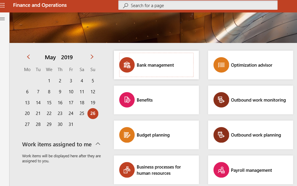Click the Search for a page box
Screen dimensions: 297x186
click(198, 5)
